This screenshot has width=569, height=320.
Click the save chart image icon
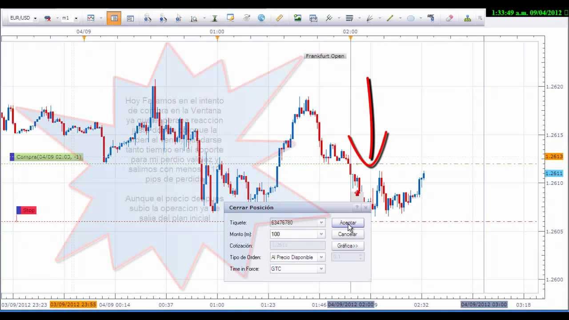pyautogui.click(x=297, y=18)
